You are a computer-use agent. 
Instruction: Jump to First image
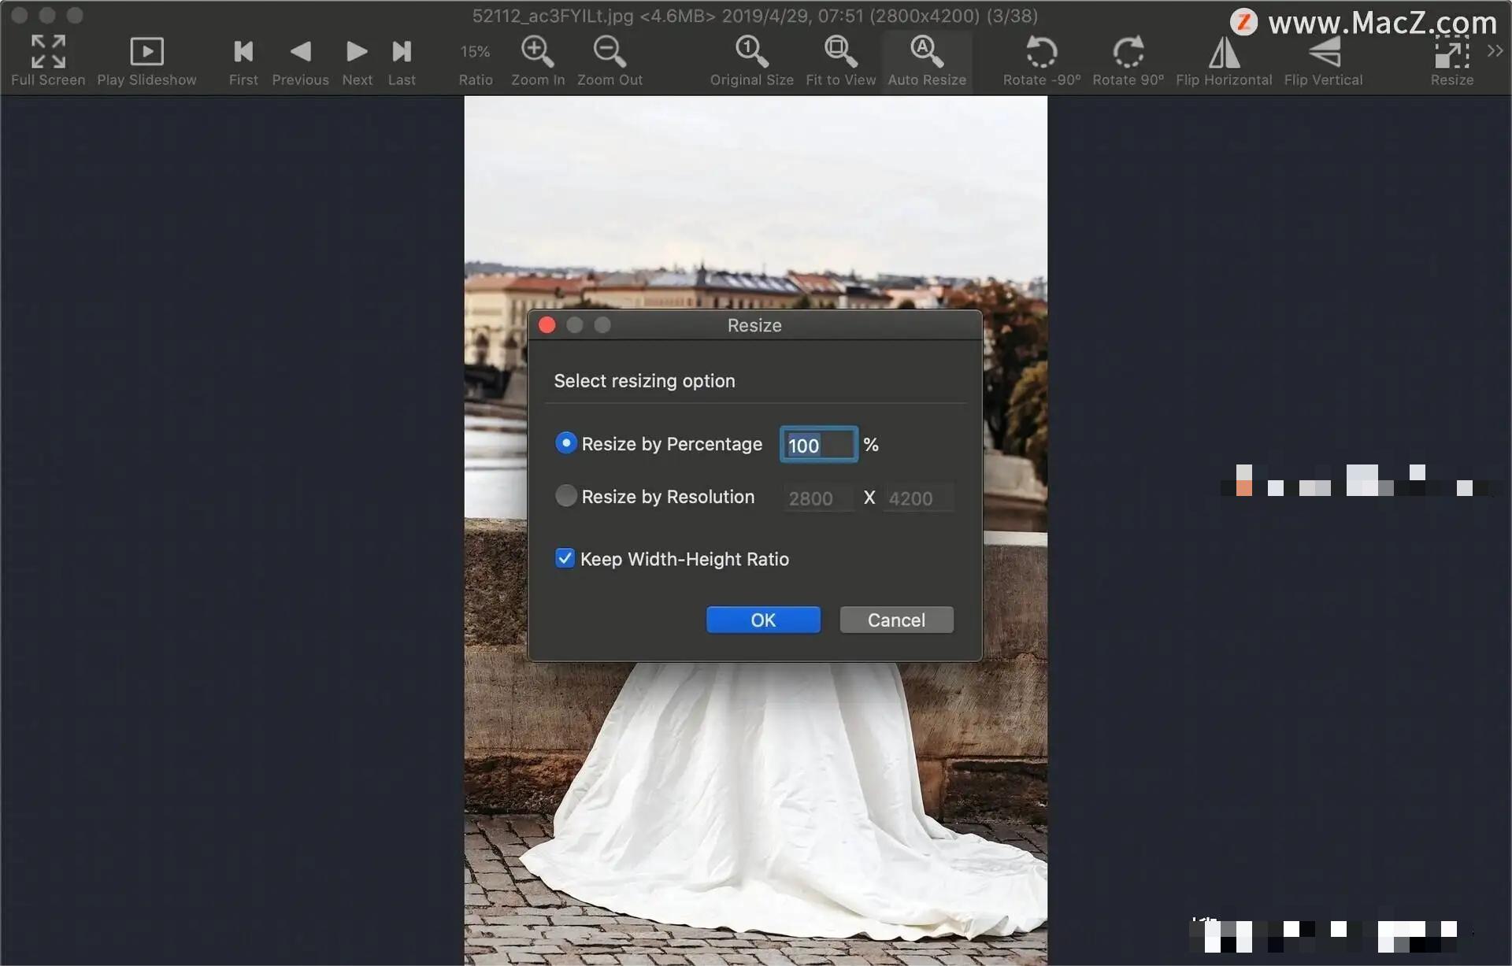(243, 52)
